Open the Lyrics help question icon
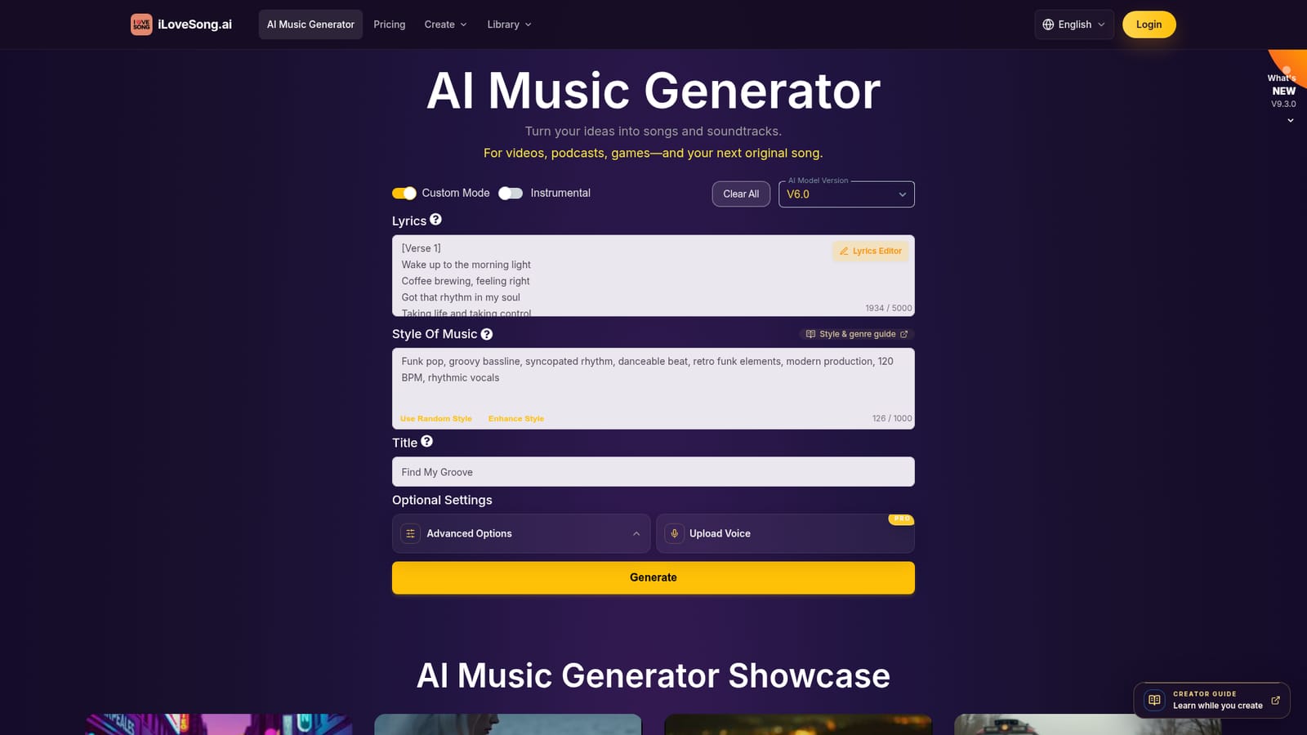The width and height of the screenshot is (1307, 735). pyautogui.click(x=436, y=220)
